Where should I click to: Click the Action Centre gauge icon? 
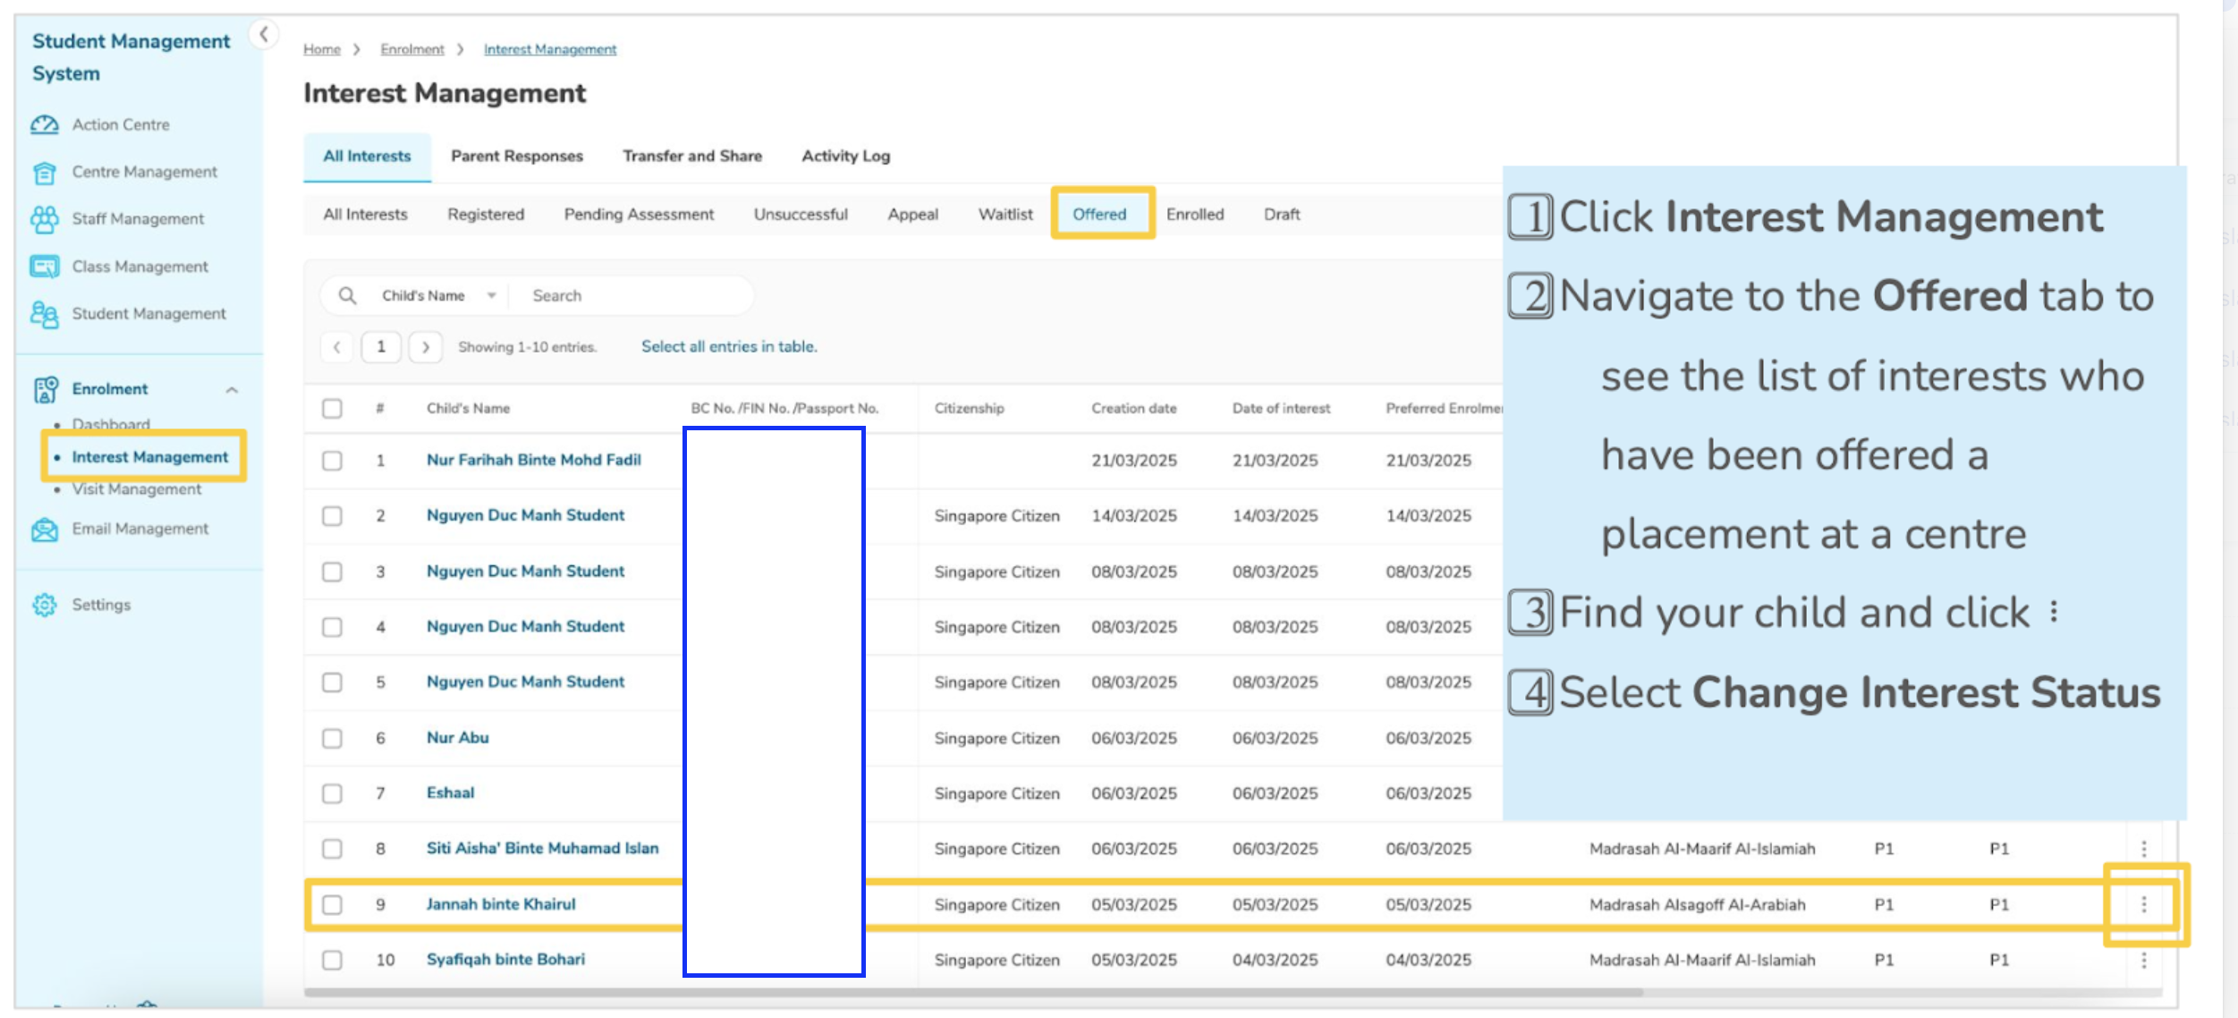(44, 124)
